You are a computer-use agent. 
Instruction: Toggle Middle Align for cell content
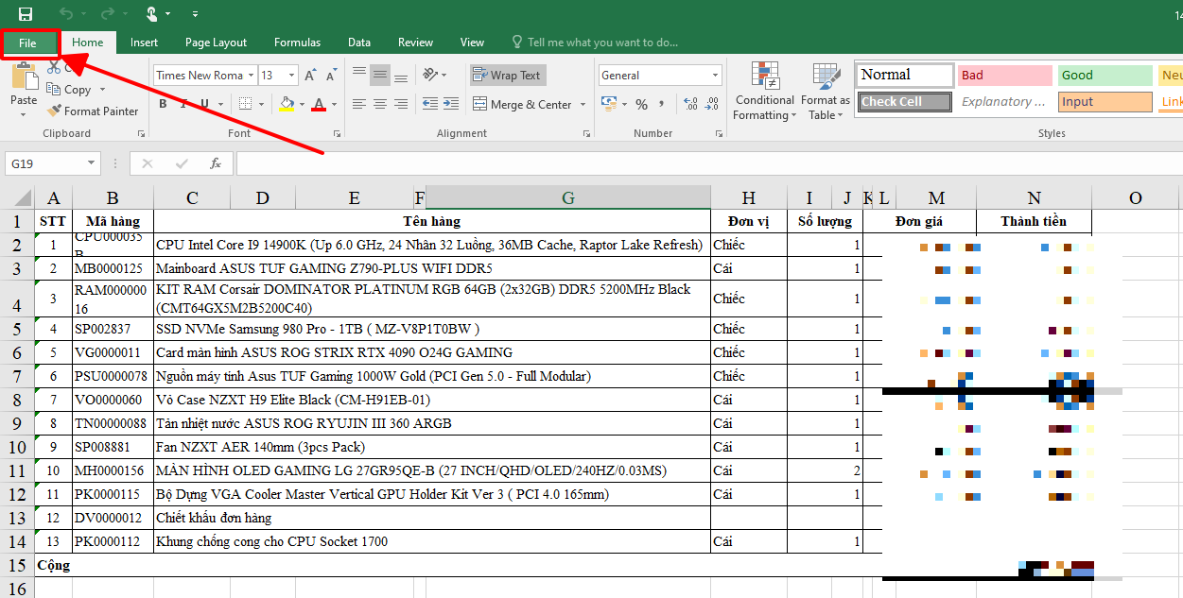380,75
